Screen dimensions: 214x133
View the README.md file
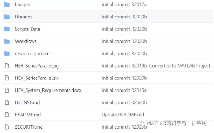(x=28, y=115)
